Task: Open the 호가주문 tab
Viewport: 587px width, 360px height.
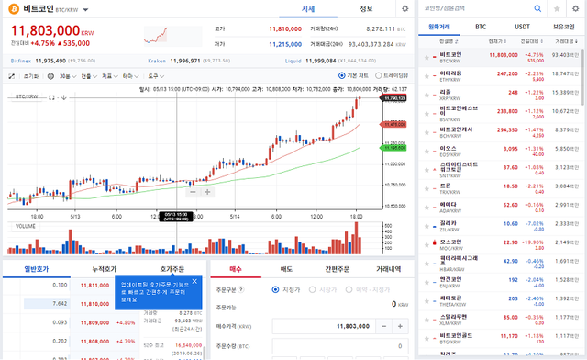Action: coord(172,269)
